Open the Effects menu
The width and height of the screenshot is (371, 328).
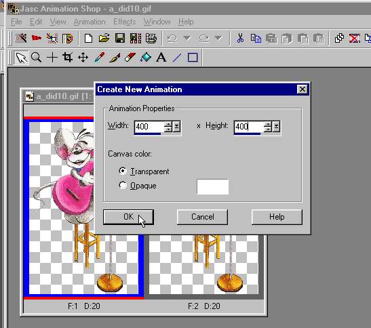[124, 22]
